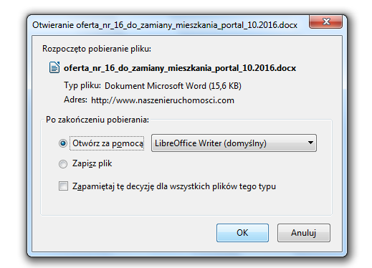Click the label 'Zapamiętaj tę decyzję dla wszystkich plików'
Image resolution: width=372 pixels, height=268 pixels.
(174, 186)
